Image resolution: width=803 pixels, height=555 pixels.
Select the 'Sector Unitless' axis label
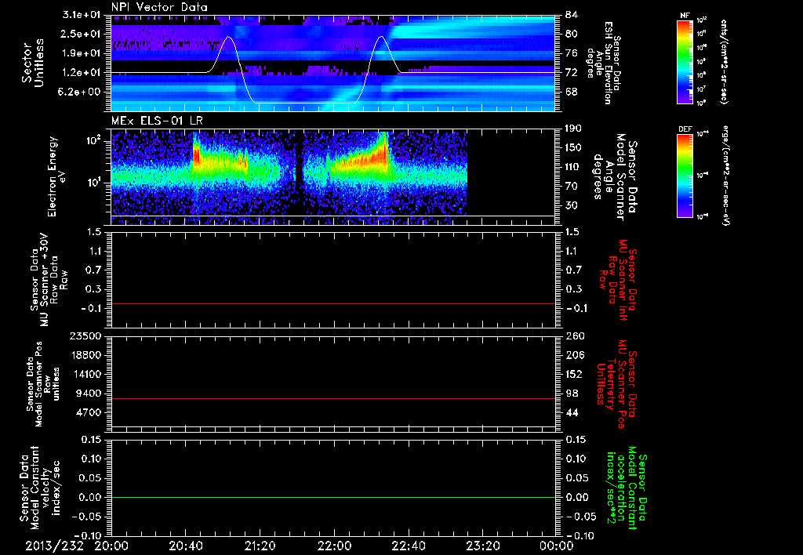(x=33, y=63)
